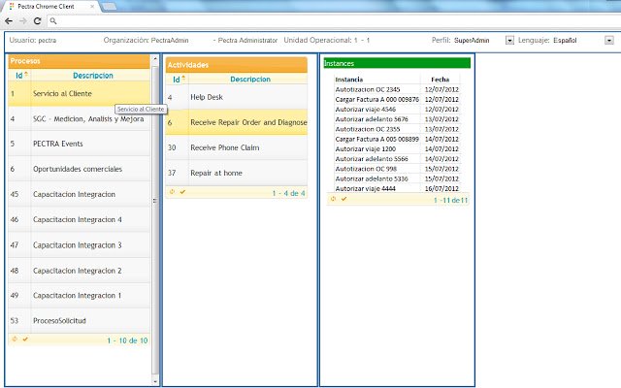
Task: Select process Capacitacion Integracion id 45
Action: pyautogui.click(x=79, y=194)
